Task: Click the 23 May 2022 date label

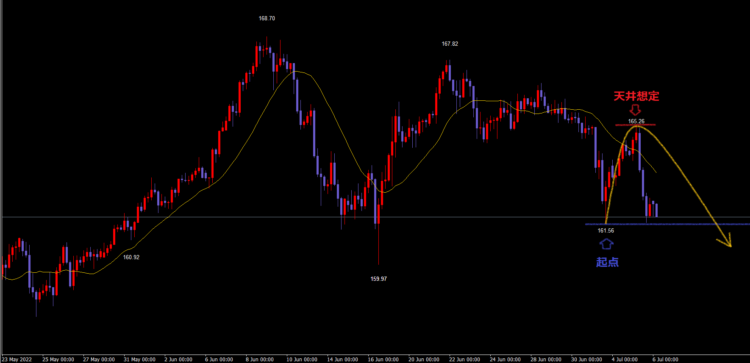Action: 17,359
